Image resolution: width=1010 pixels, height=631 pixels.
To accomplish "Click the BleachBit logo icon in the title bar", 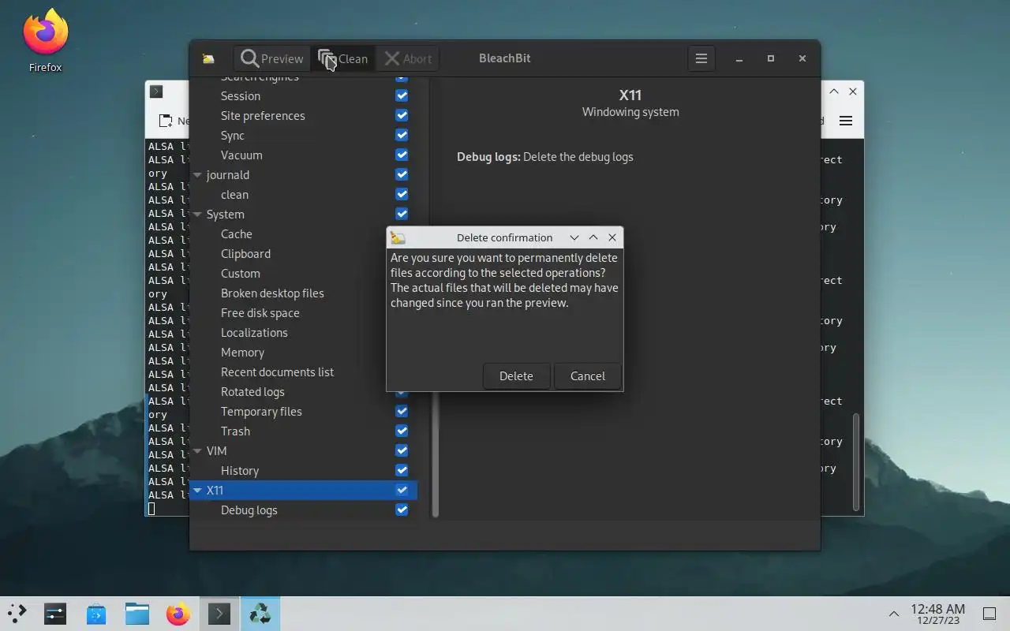I will tap(208, 58).
